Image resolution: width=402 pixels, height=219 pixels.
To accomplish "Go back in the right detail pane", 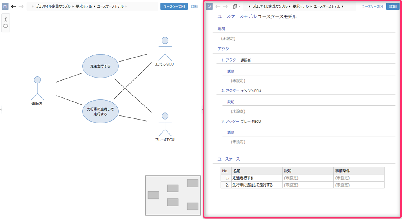I will [218, 6].
